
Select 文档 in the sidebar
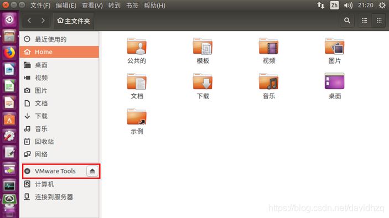(59, 103)
